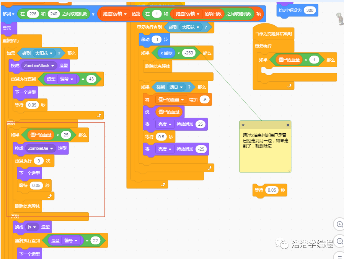Select 重复执行 block under the clone hat
344x259 pixels.
click(x=263, y=47)
